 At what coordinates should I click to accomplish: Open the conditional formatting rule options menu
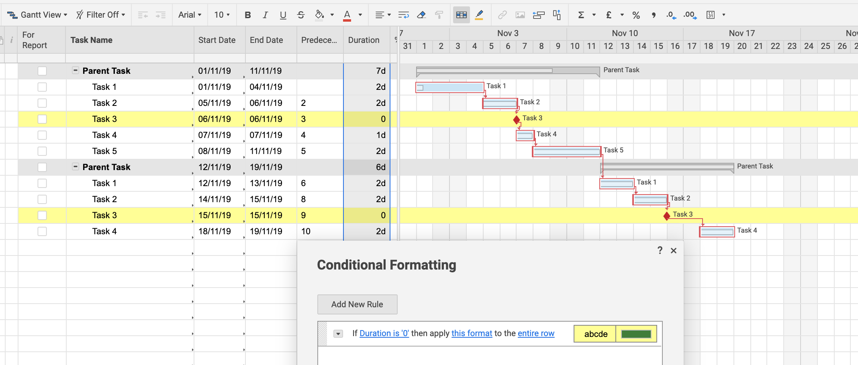click(337, 333)
